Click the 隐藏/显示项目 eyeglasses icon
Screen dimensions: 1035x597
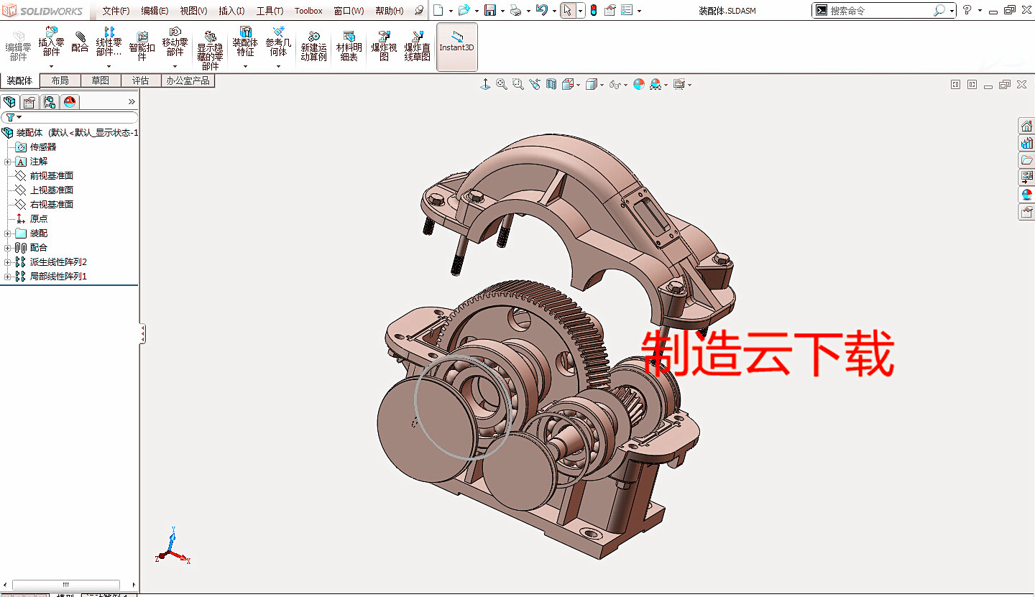click(x=613, y=84)
